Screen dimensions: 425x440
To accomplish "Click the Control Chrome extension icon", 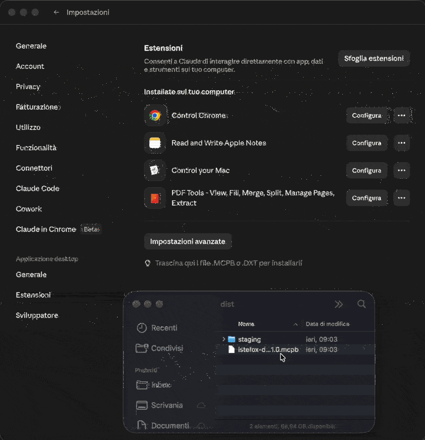I will (x=155, y=115).
